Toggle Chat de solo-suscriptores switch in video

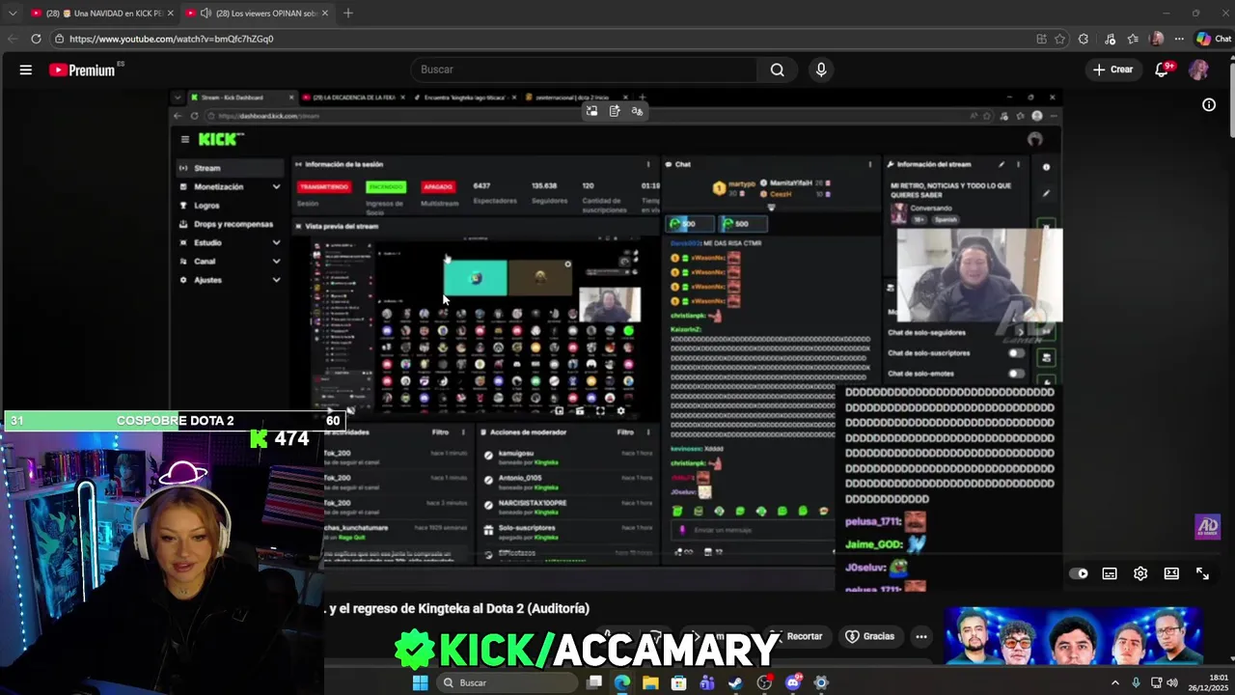click(x=1015, y=353)
